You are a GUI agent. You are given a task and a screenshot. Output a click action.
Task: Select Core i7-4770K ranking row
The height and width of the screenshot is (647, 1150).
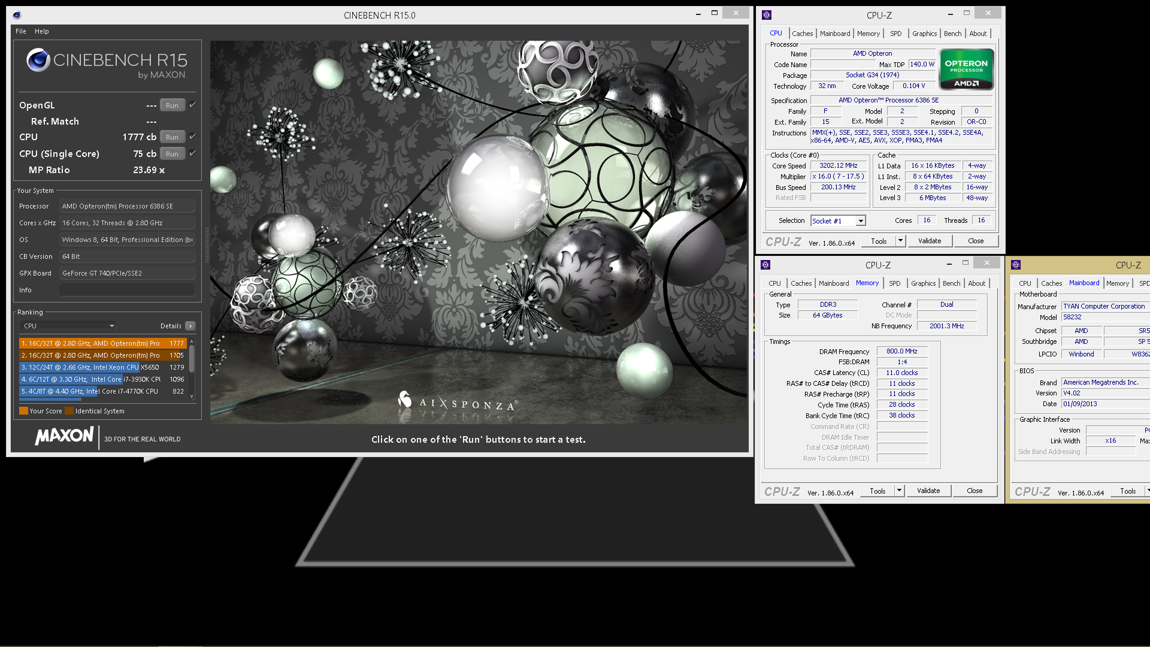pos(103,391)
